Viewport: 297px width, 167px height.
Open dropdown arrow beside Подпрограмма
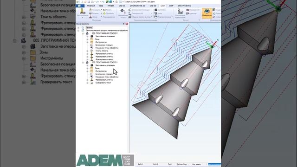click(x=172, y=17)
